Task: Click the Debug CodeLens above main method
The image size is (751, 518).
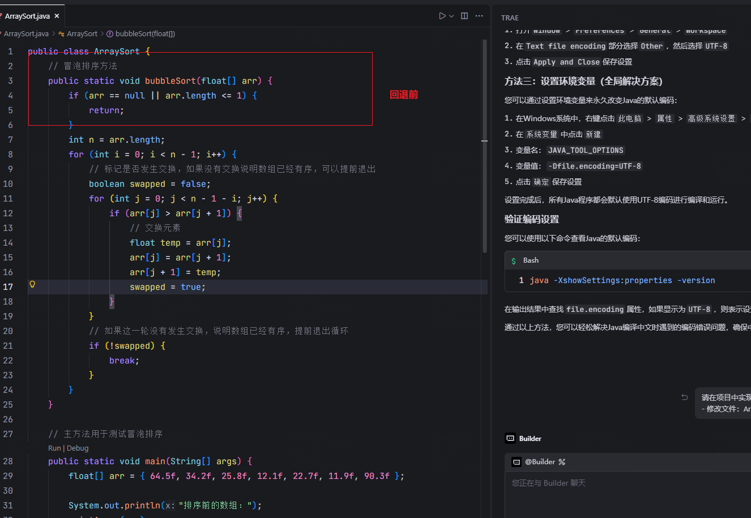Action: [78, 448]
